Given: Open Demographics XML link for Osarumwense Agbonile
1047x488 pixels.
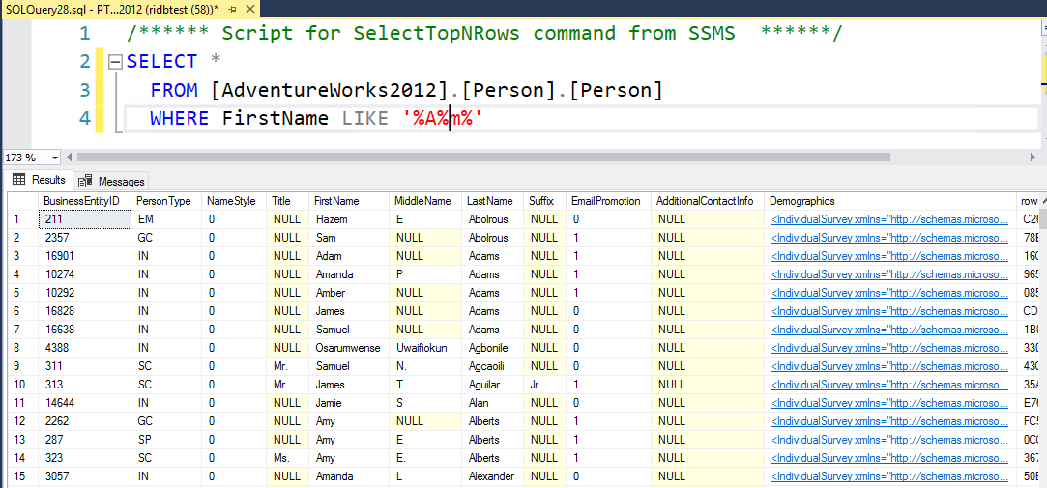Looking at the screenshot, I should tap(890, 348).
